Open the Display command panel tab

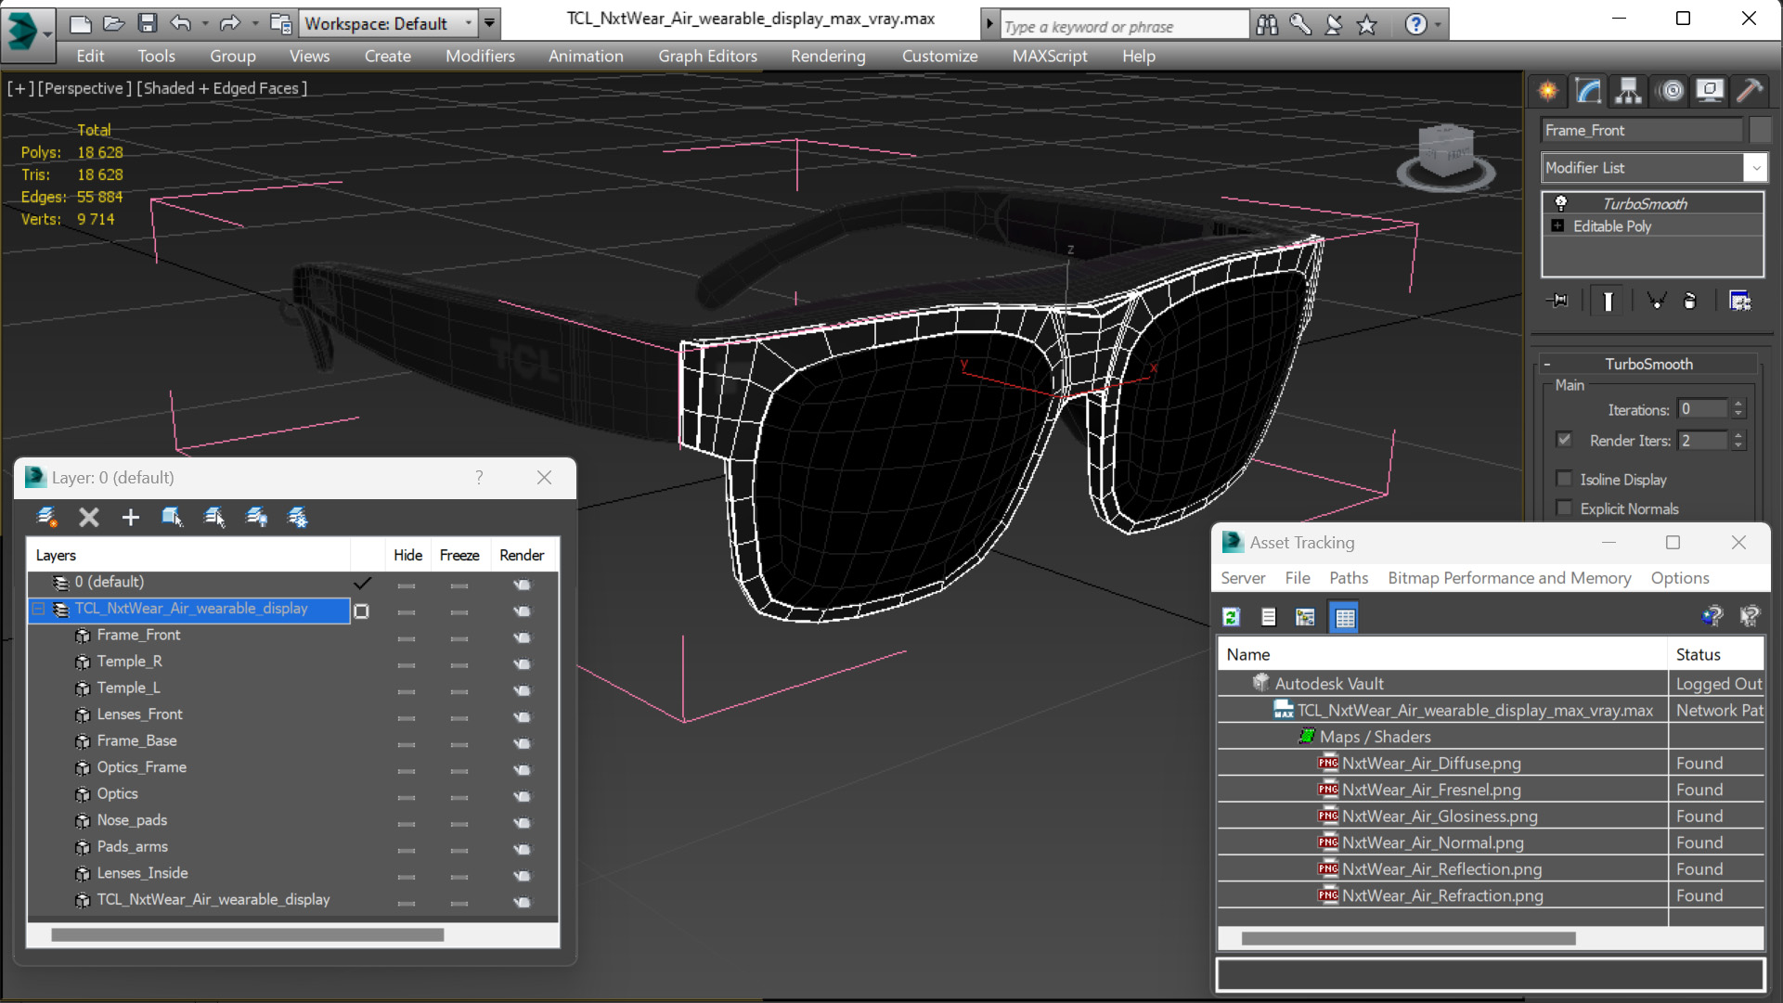1709,90
